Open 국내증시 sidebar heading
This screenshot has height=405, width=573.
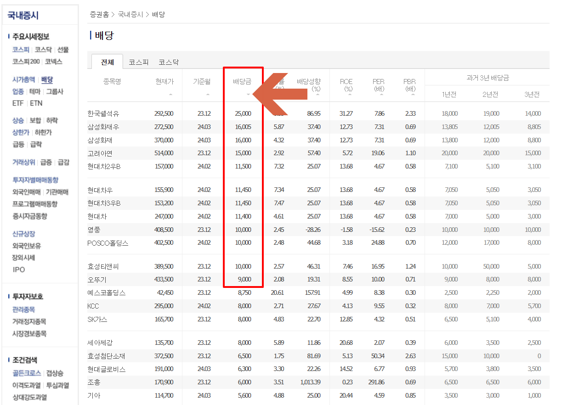[x=23, y=15]
